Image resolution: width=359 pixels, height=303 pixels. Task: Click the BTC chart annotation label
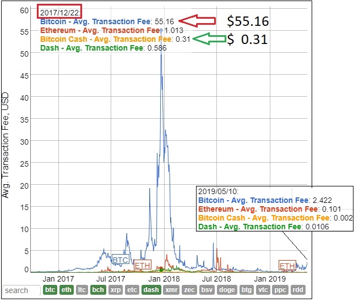point(121,260)
